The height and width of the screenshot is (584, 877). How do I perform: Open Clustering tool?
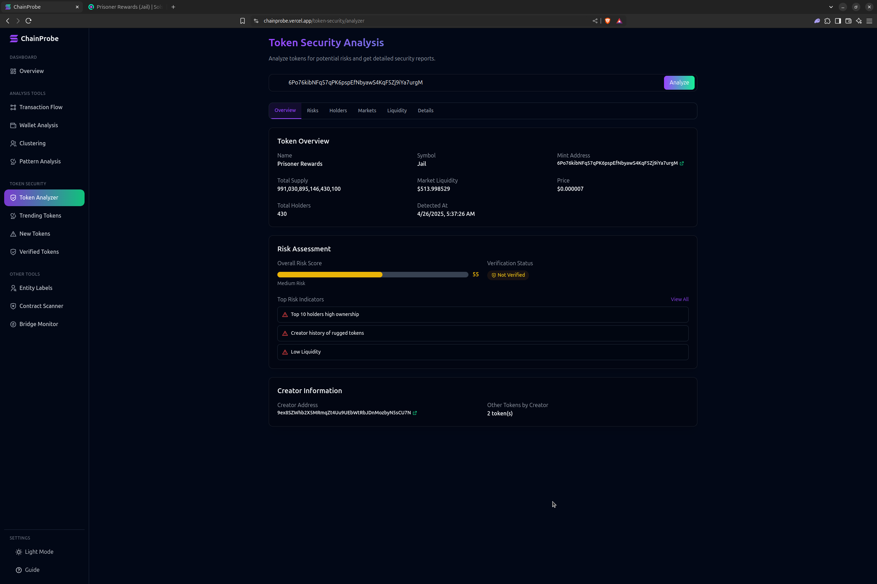pos(44,143)
